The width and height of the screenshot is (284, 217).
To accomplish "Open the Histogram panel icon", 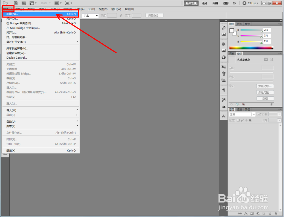I will [x=224, y=50].
